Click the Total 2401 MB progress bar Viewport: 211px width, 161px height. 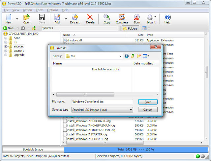click(x=136, y=149)
